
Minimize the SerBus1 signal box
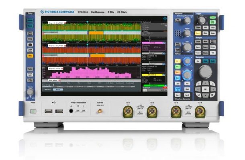click(164, 53)
